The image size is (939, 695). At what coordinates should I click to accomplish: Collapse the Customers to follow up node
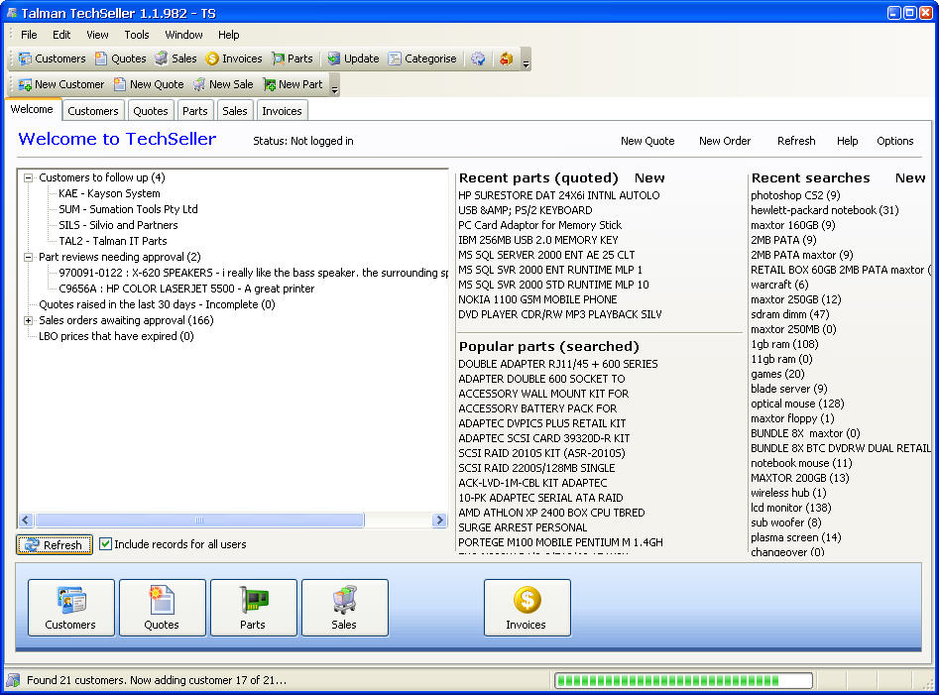click(x=29, y=178)
